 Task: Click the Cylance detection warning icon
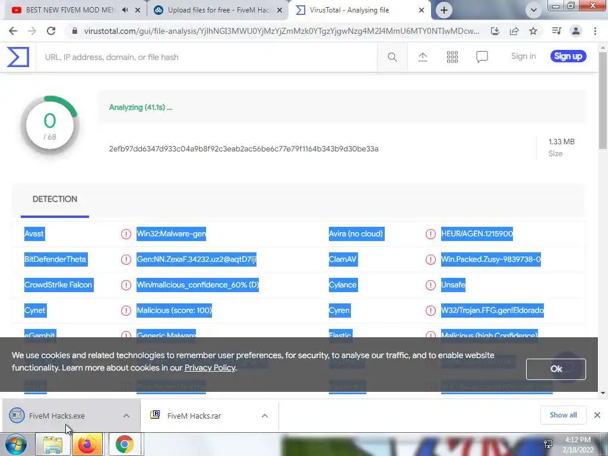pos(430,285)
